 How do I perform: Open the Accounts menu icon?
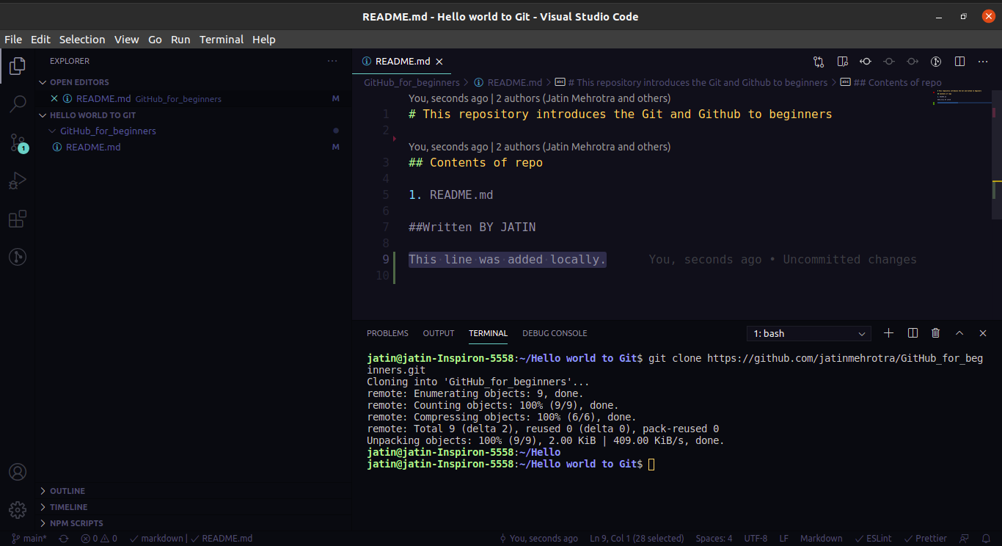(18, 472)
